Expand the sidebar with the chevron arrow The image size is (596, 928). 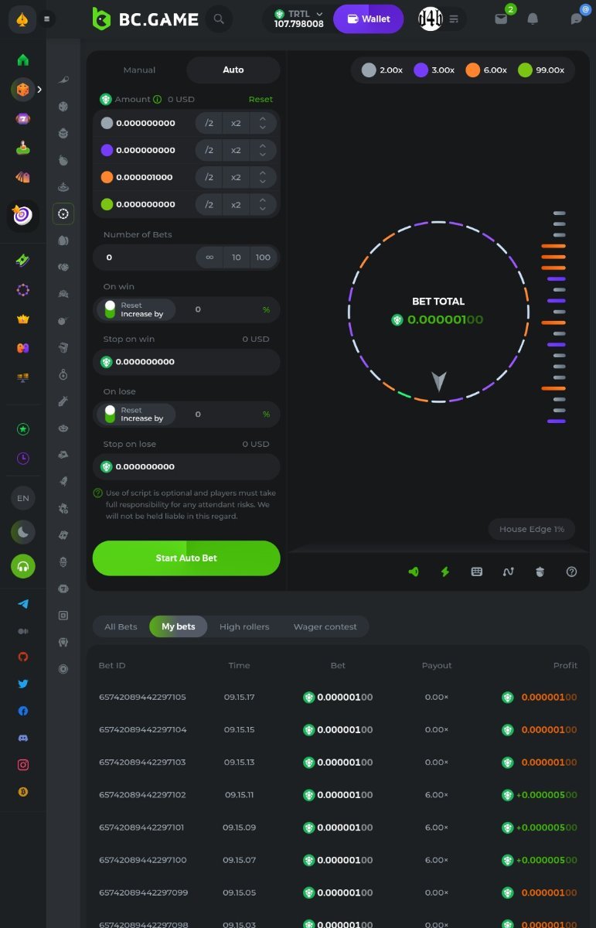click(39, 90)
